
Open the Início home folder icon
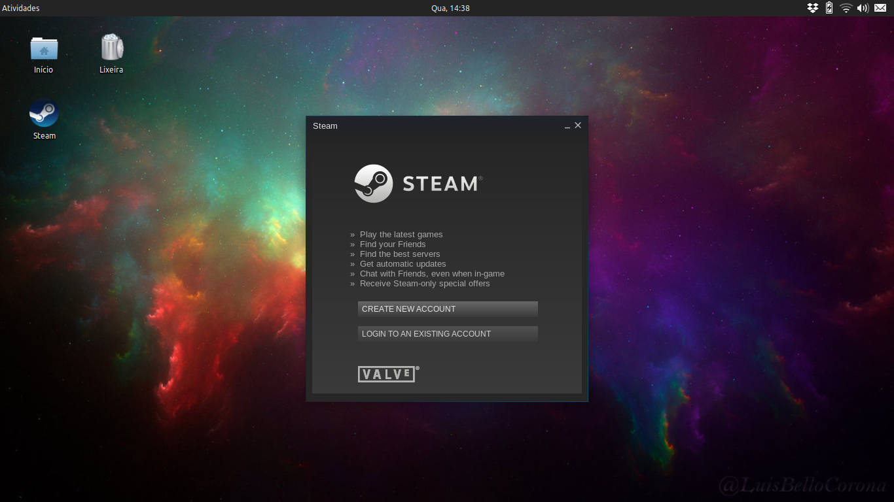click(44, 48)
